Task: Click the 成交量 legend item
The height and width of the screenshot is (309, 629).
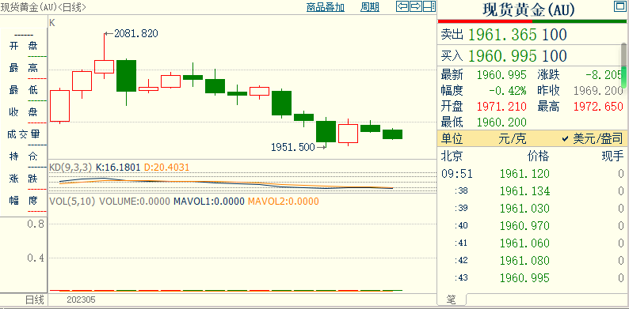Action: coord(23,134)
